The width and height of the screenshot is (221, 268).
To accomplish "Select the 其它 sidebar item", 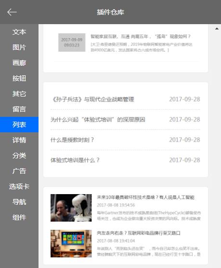I will tap(19, 94).
